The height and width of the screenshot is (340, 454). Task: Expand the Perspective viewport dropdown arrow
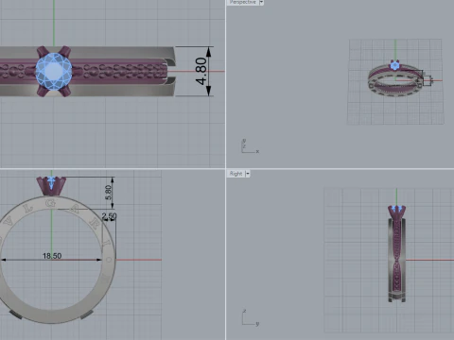coord(261,2)
